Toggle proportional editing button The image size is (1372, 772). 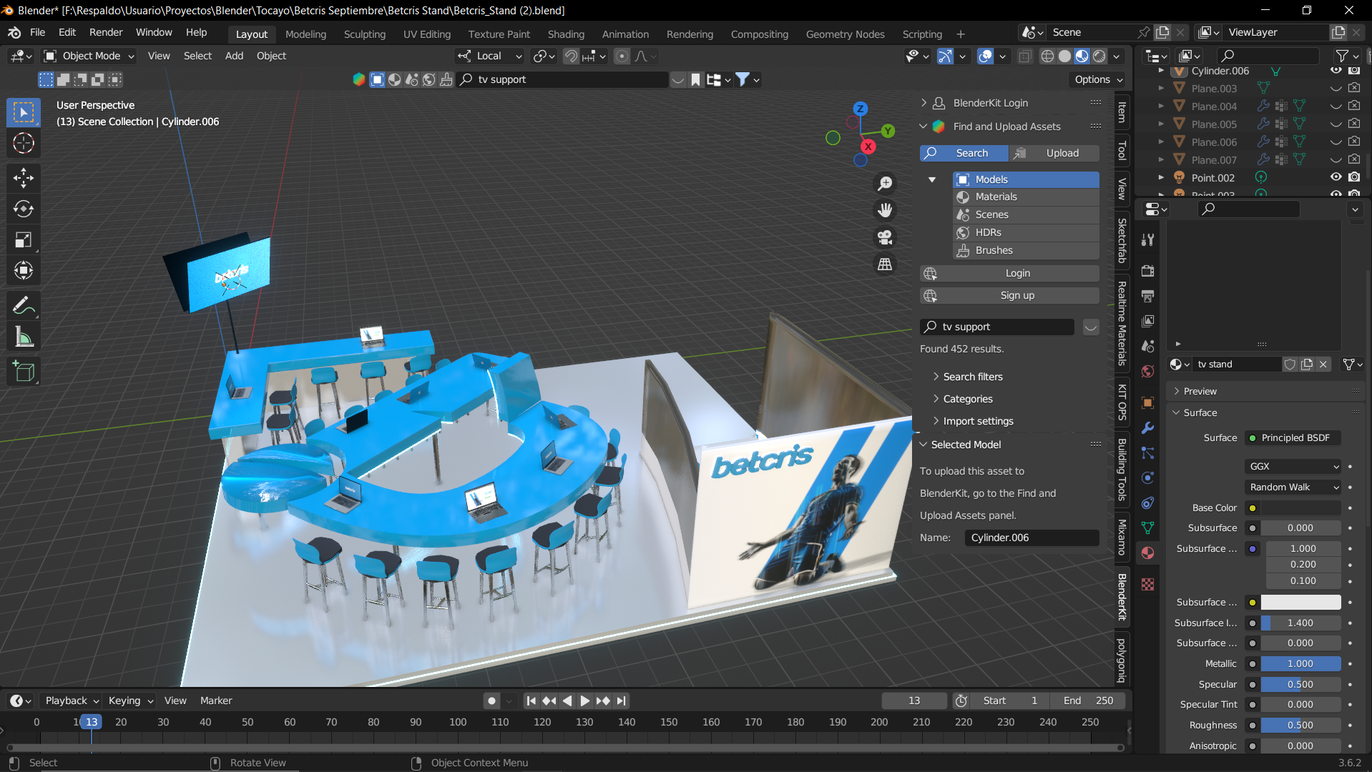(x=622, y=56)
